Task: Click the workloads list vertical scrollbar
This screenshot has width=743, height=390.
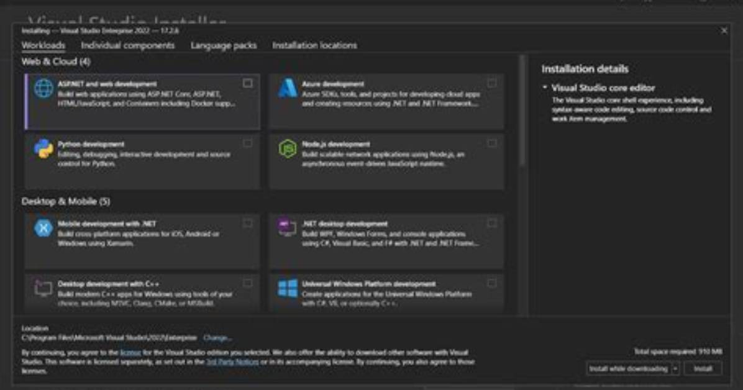Action: 522,111
